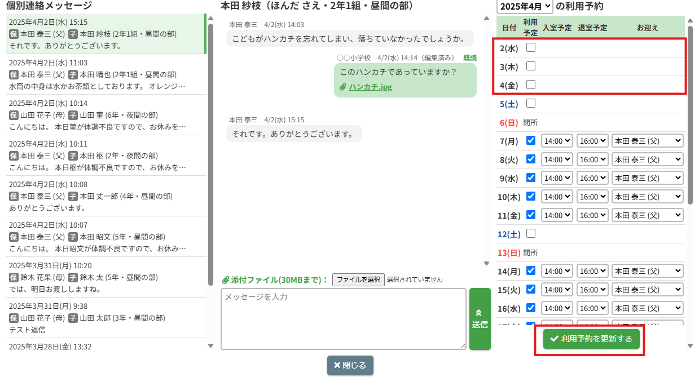Open the 入室予定 time dropdown for 8(火)
The image size is (699, 377).
click(x=557, y=159)
